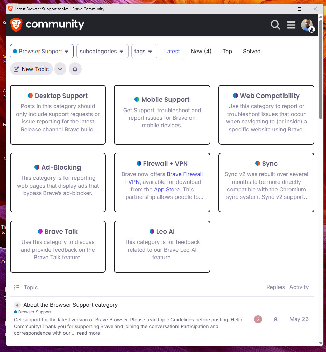Click the Mobile Support category color badge
This screenshot has width=326, height=352.
pyautogui.click(x=137, y=99)
